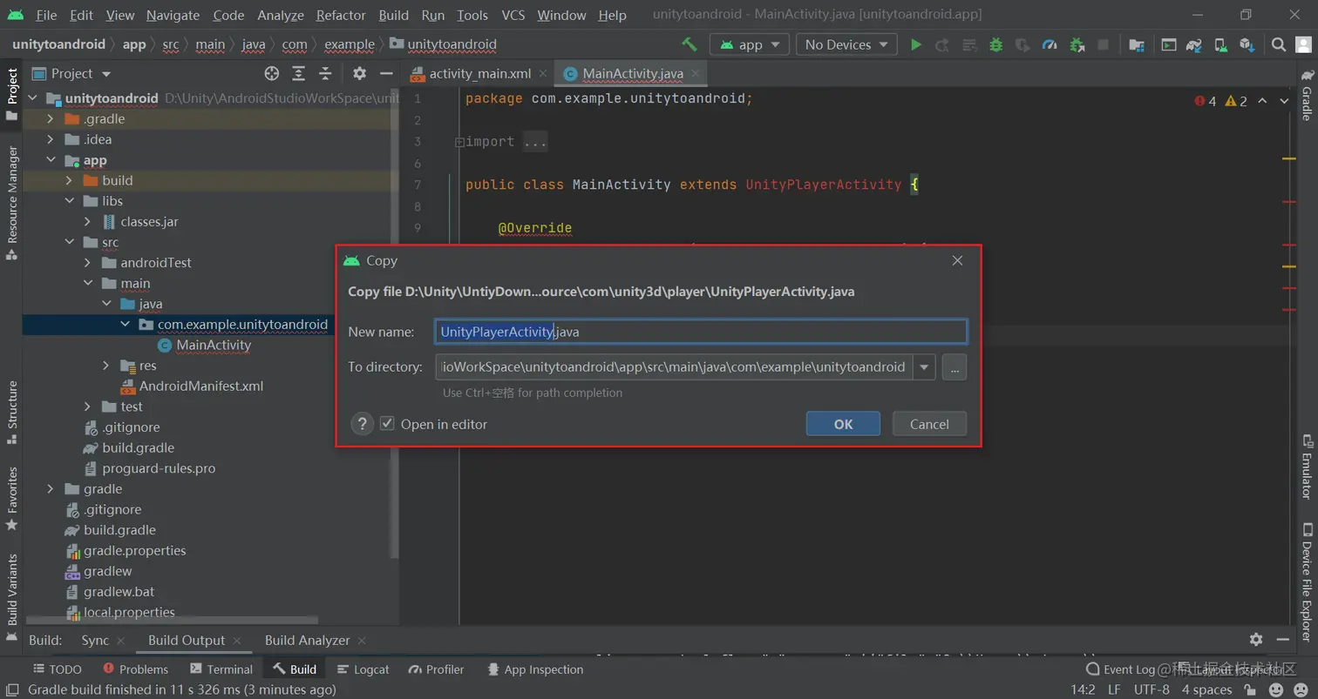Click the To directory path field
1318x699 pixels.
tap(674, 366)
